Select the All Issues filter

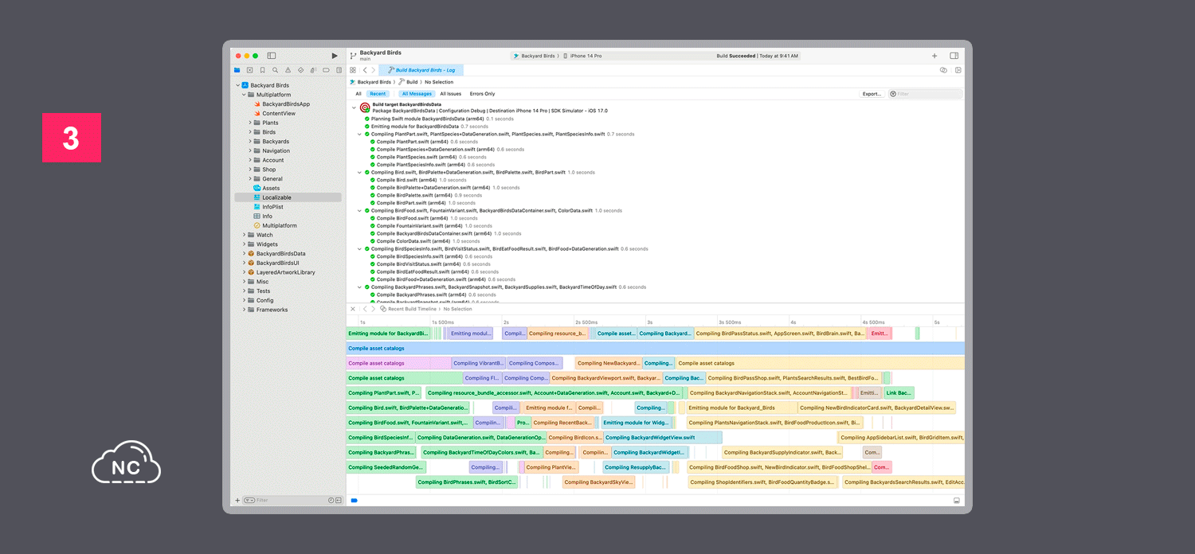[451, 94]
